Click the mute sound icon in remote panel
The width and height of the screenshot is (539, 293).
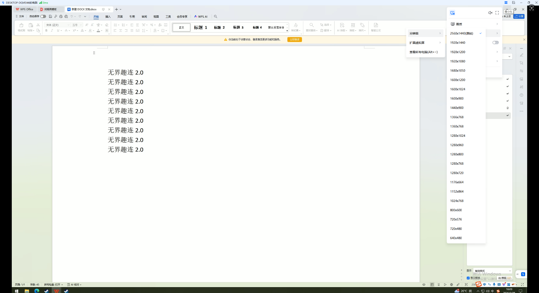pyautogui.click(x=490, y=13)
